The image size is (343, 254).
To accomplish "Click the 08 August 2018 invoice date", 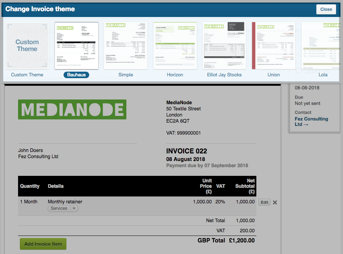I will (186, 159).
